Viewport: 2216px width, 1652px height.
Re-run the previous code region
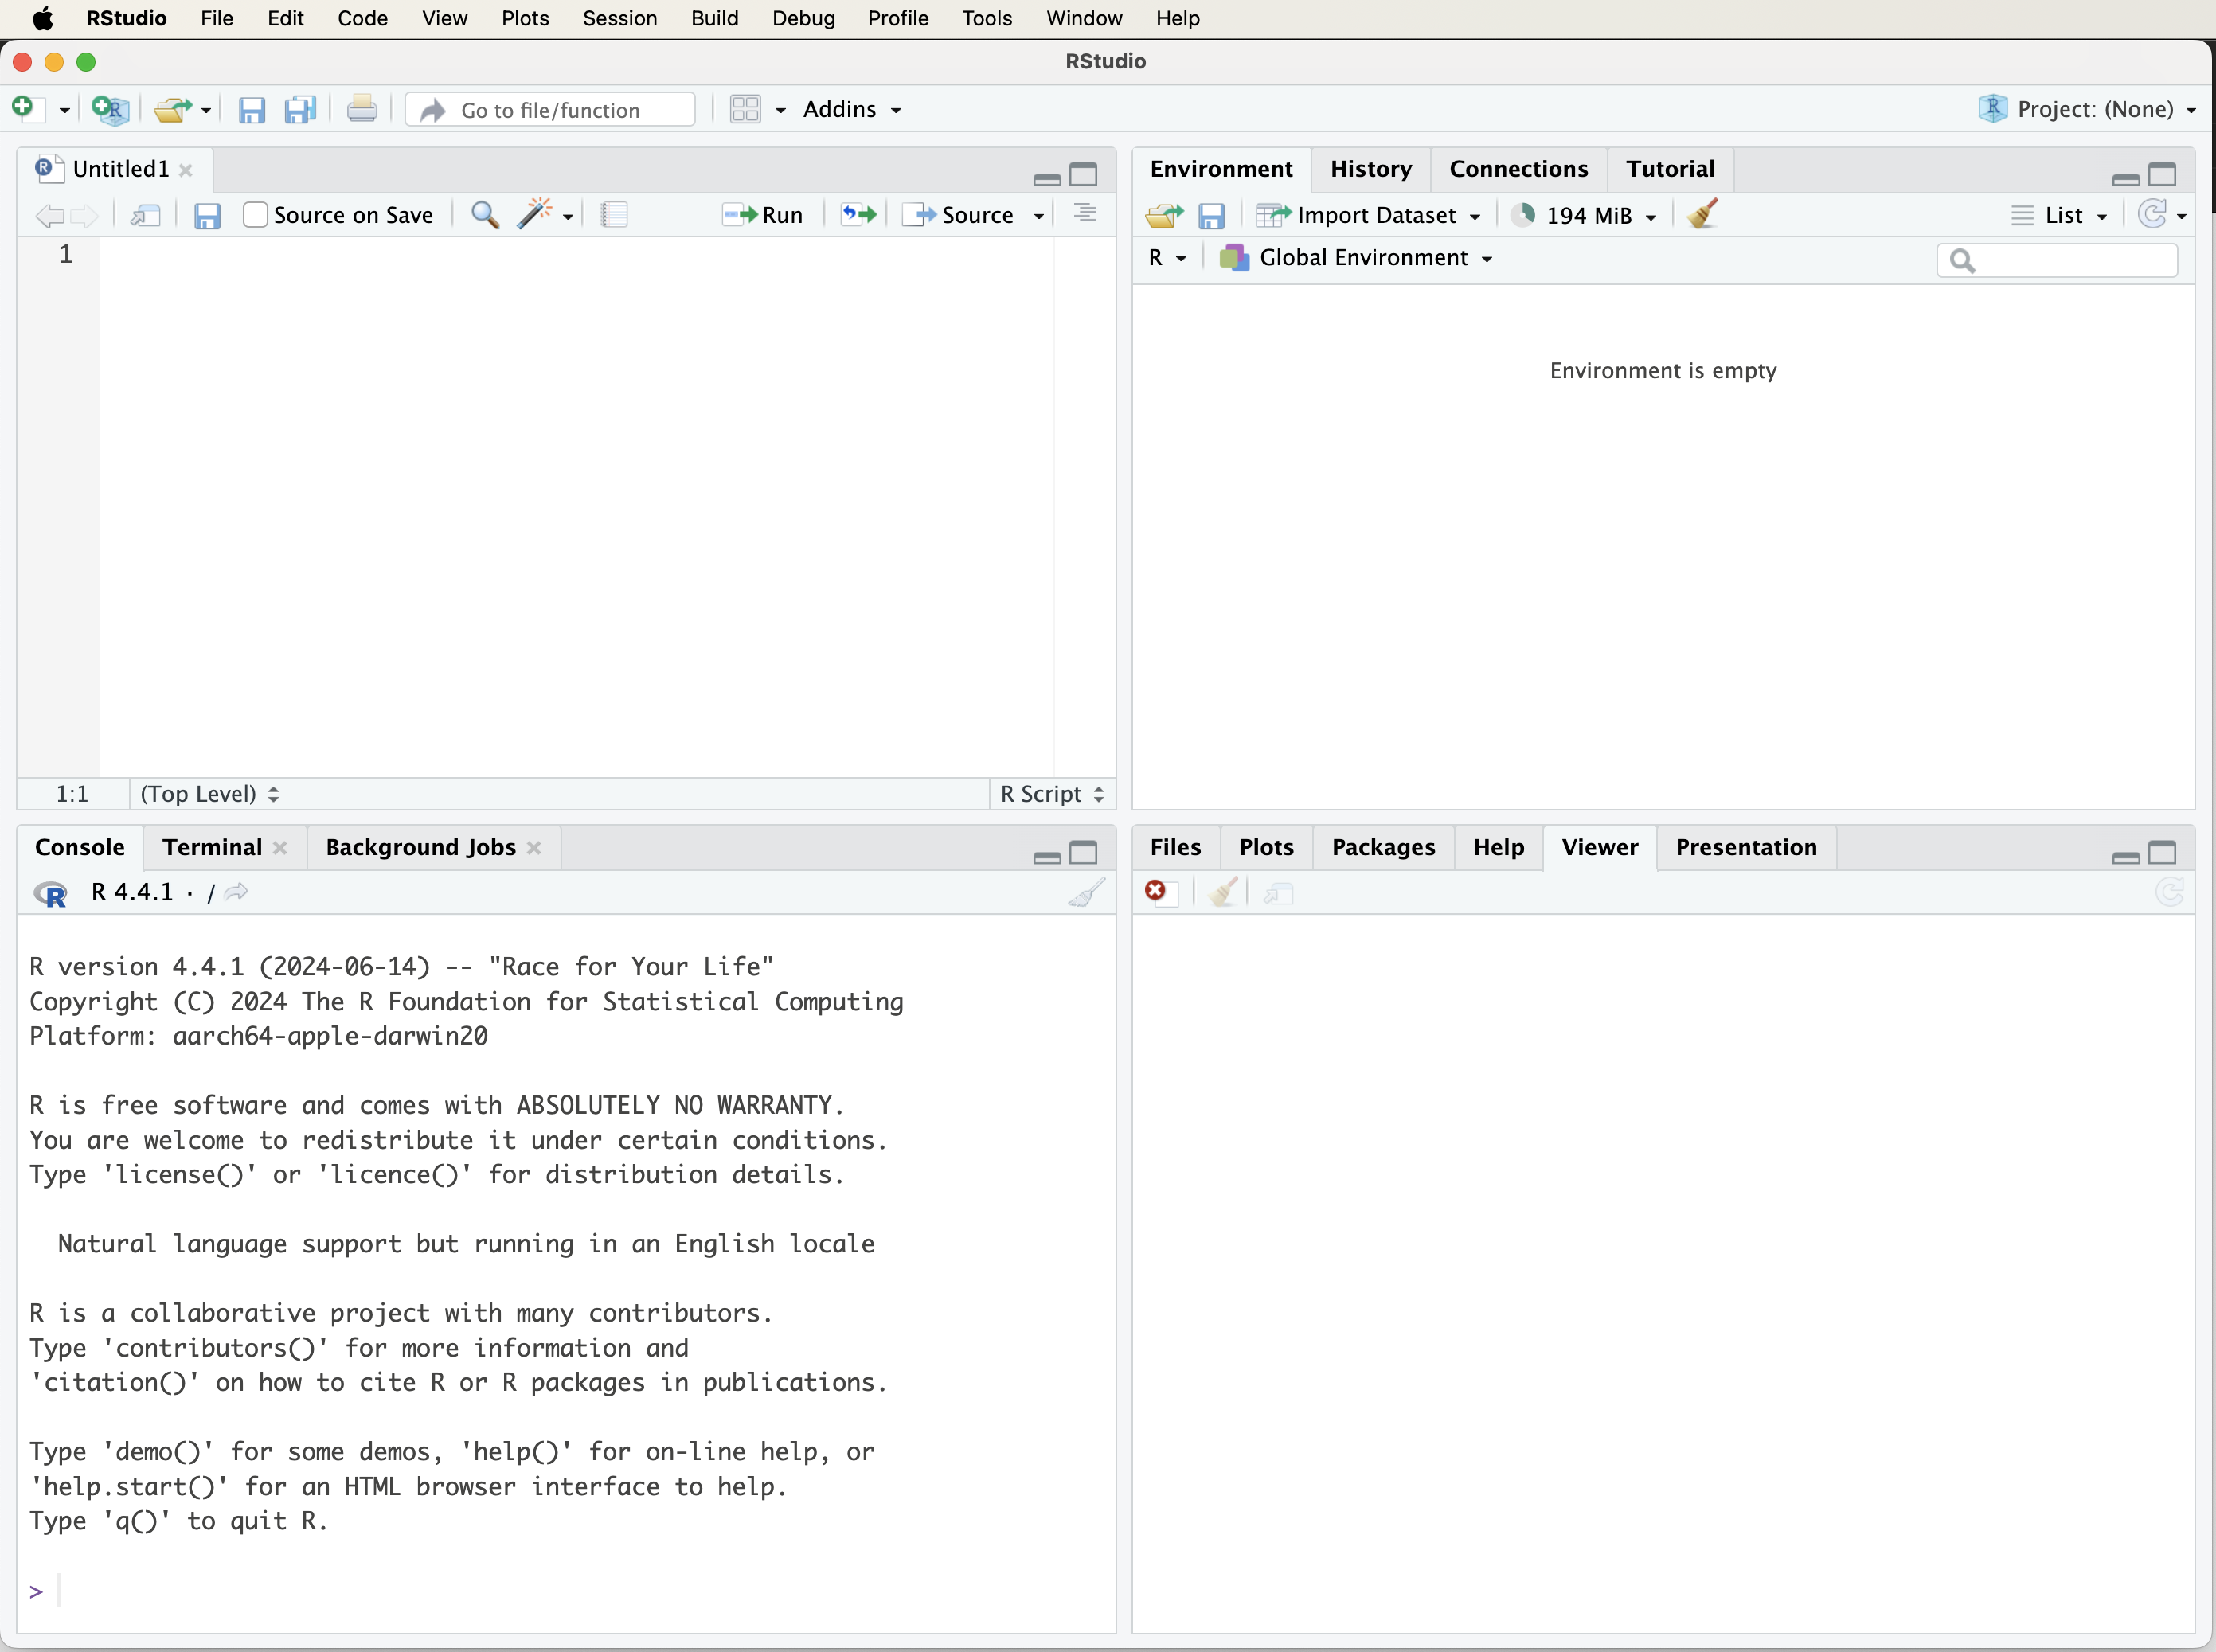(855, 215)
